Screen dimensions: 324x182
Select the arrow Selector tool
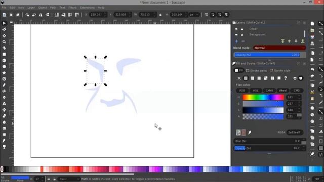coord(4,23)
